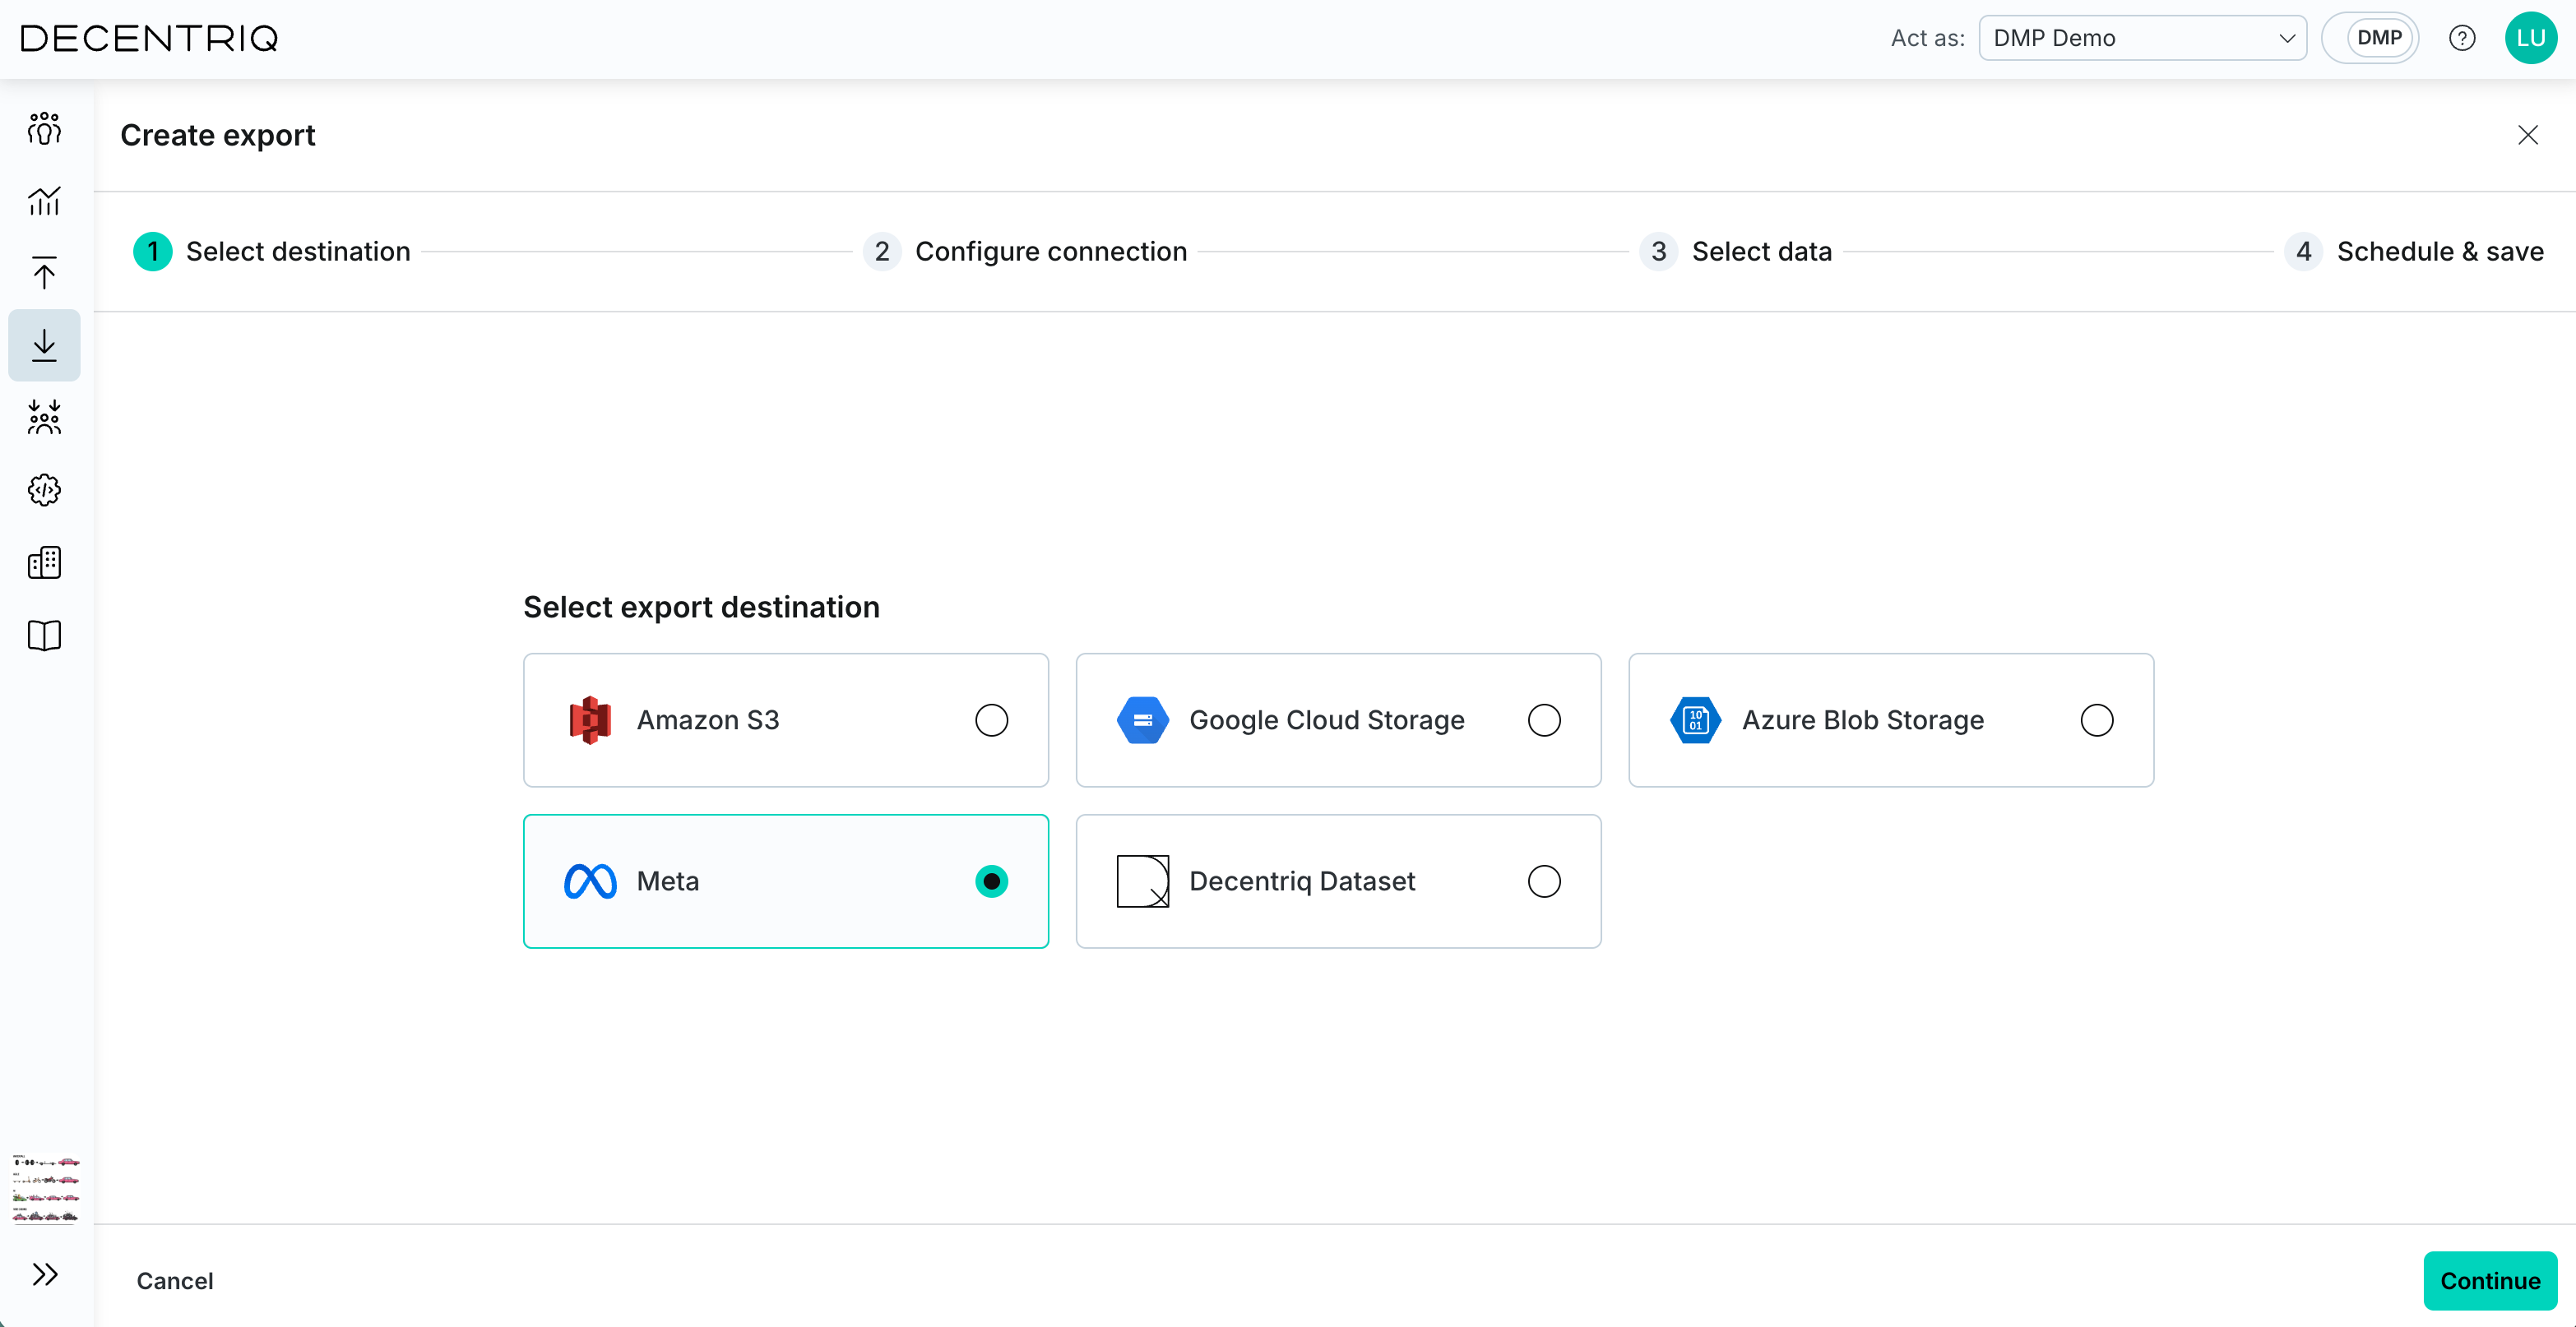Select the Azure Blob Storage radio button

point(2097,720)
